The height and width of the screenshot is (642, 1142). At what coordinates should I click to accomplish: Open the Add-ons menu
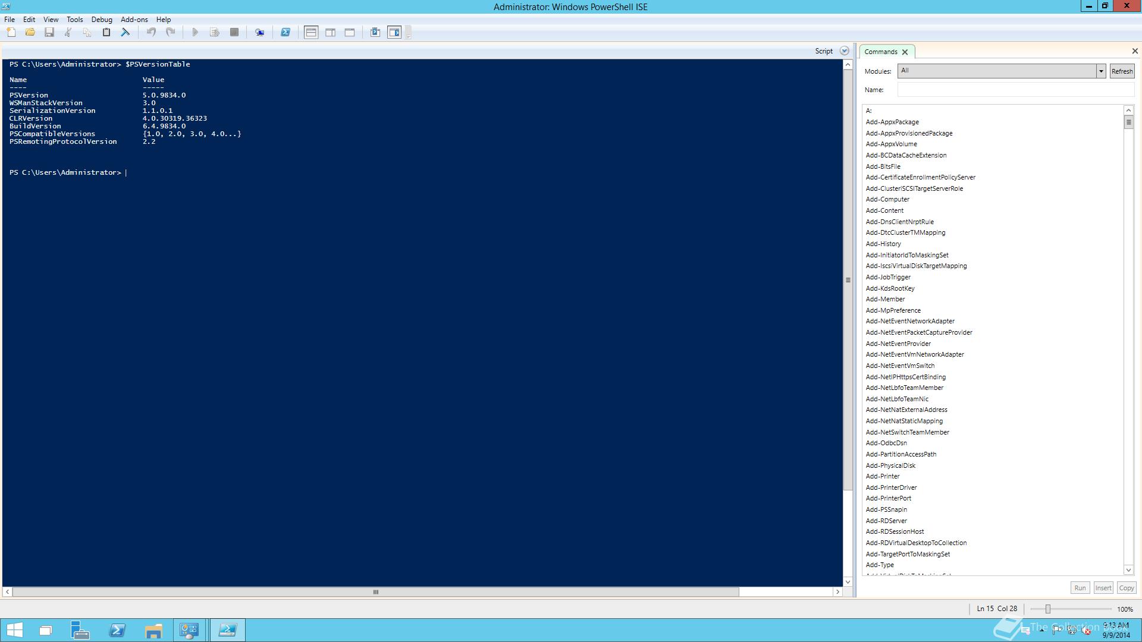click(x=134, y=20)
